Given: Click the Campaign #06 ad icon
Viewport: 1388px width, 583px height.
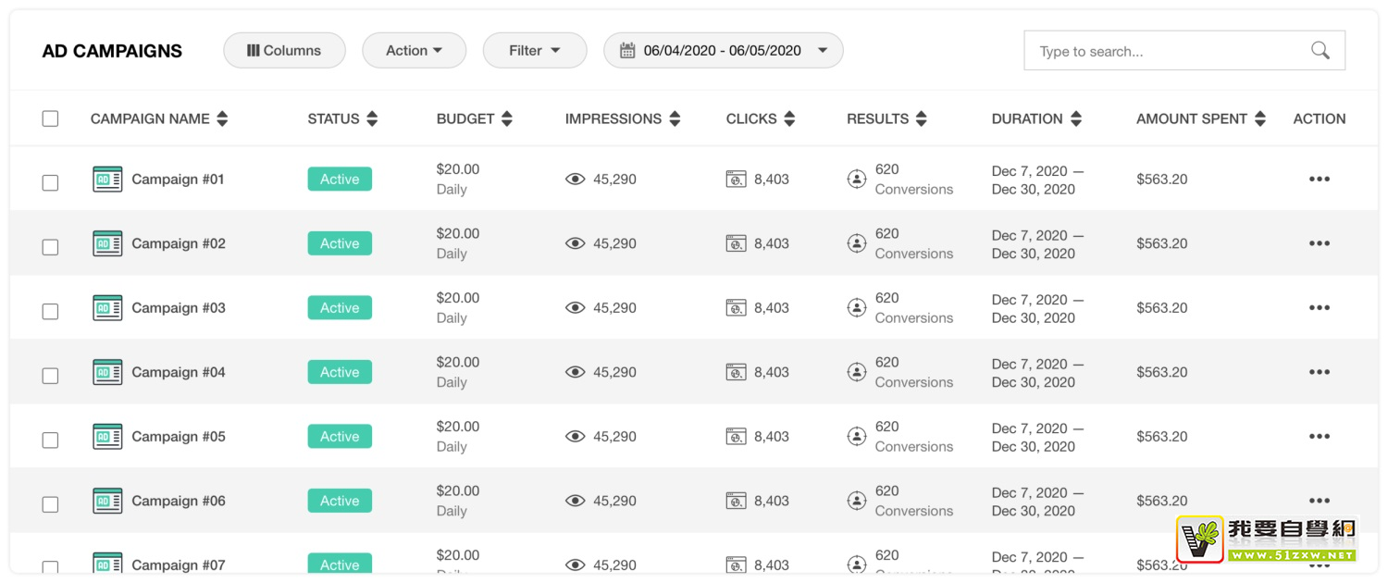Looking at the screenshot, I should (107, 501).
